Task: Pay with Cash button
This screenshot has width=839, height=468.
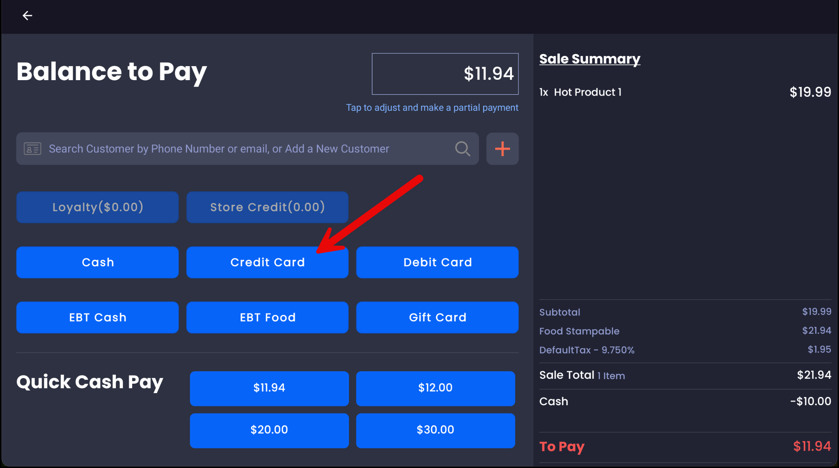Action: pyautogui.click(x=97, y=262)
